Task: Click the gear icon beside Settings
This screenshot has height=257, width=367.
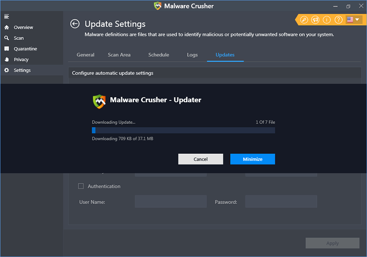Action: coord(7,70)
